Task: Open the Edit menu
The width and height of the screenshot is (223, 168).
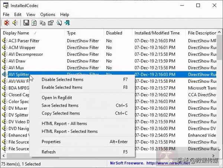Action: coord(18,14)
